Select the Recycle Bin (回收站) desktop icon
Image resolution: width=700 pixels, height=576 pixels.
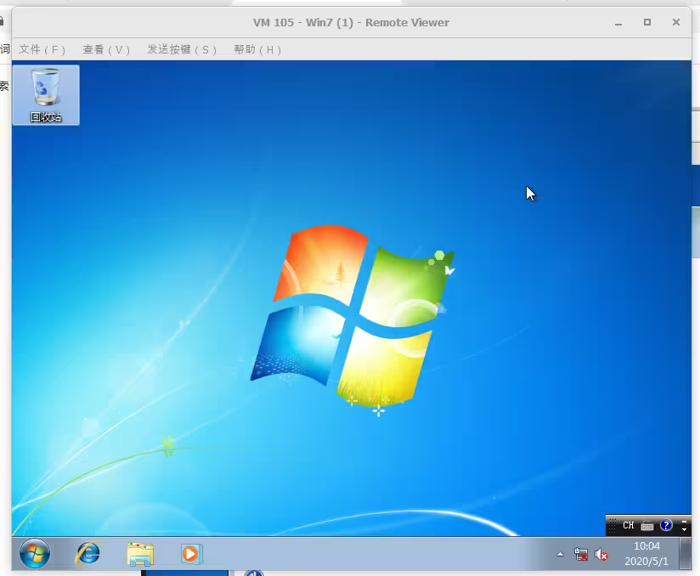coord(46,95)
